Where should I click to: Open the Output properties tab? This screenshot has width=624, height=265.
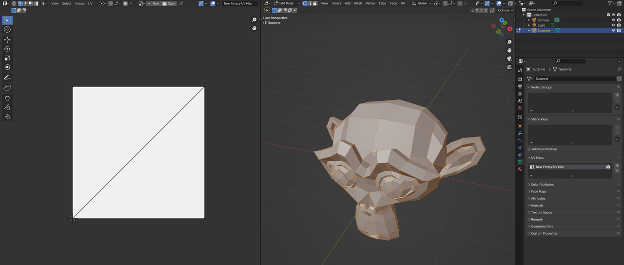[x=520, y=86]
